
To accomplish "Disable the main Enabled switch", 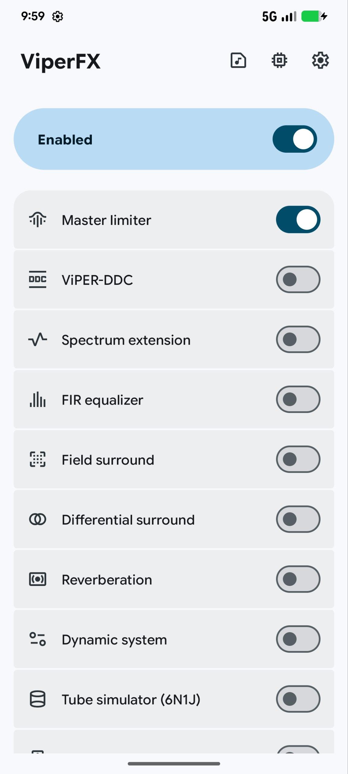I will pyautogui.click(x=295, y=139).
